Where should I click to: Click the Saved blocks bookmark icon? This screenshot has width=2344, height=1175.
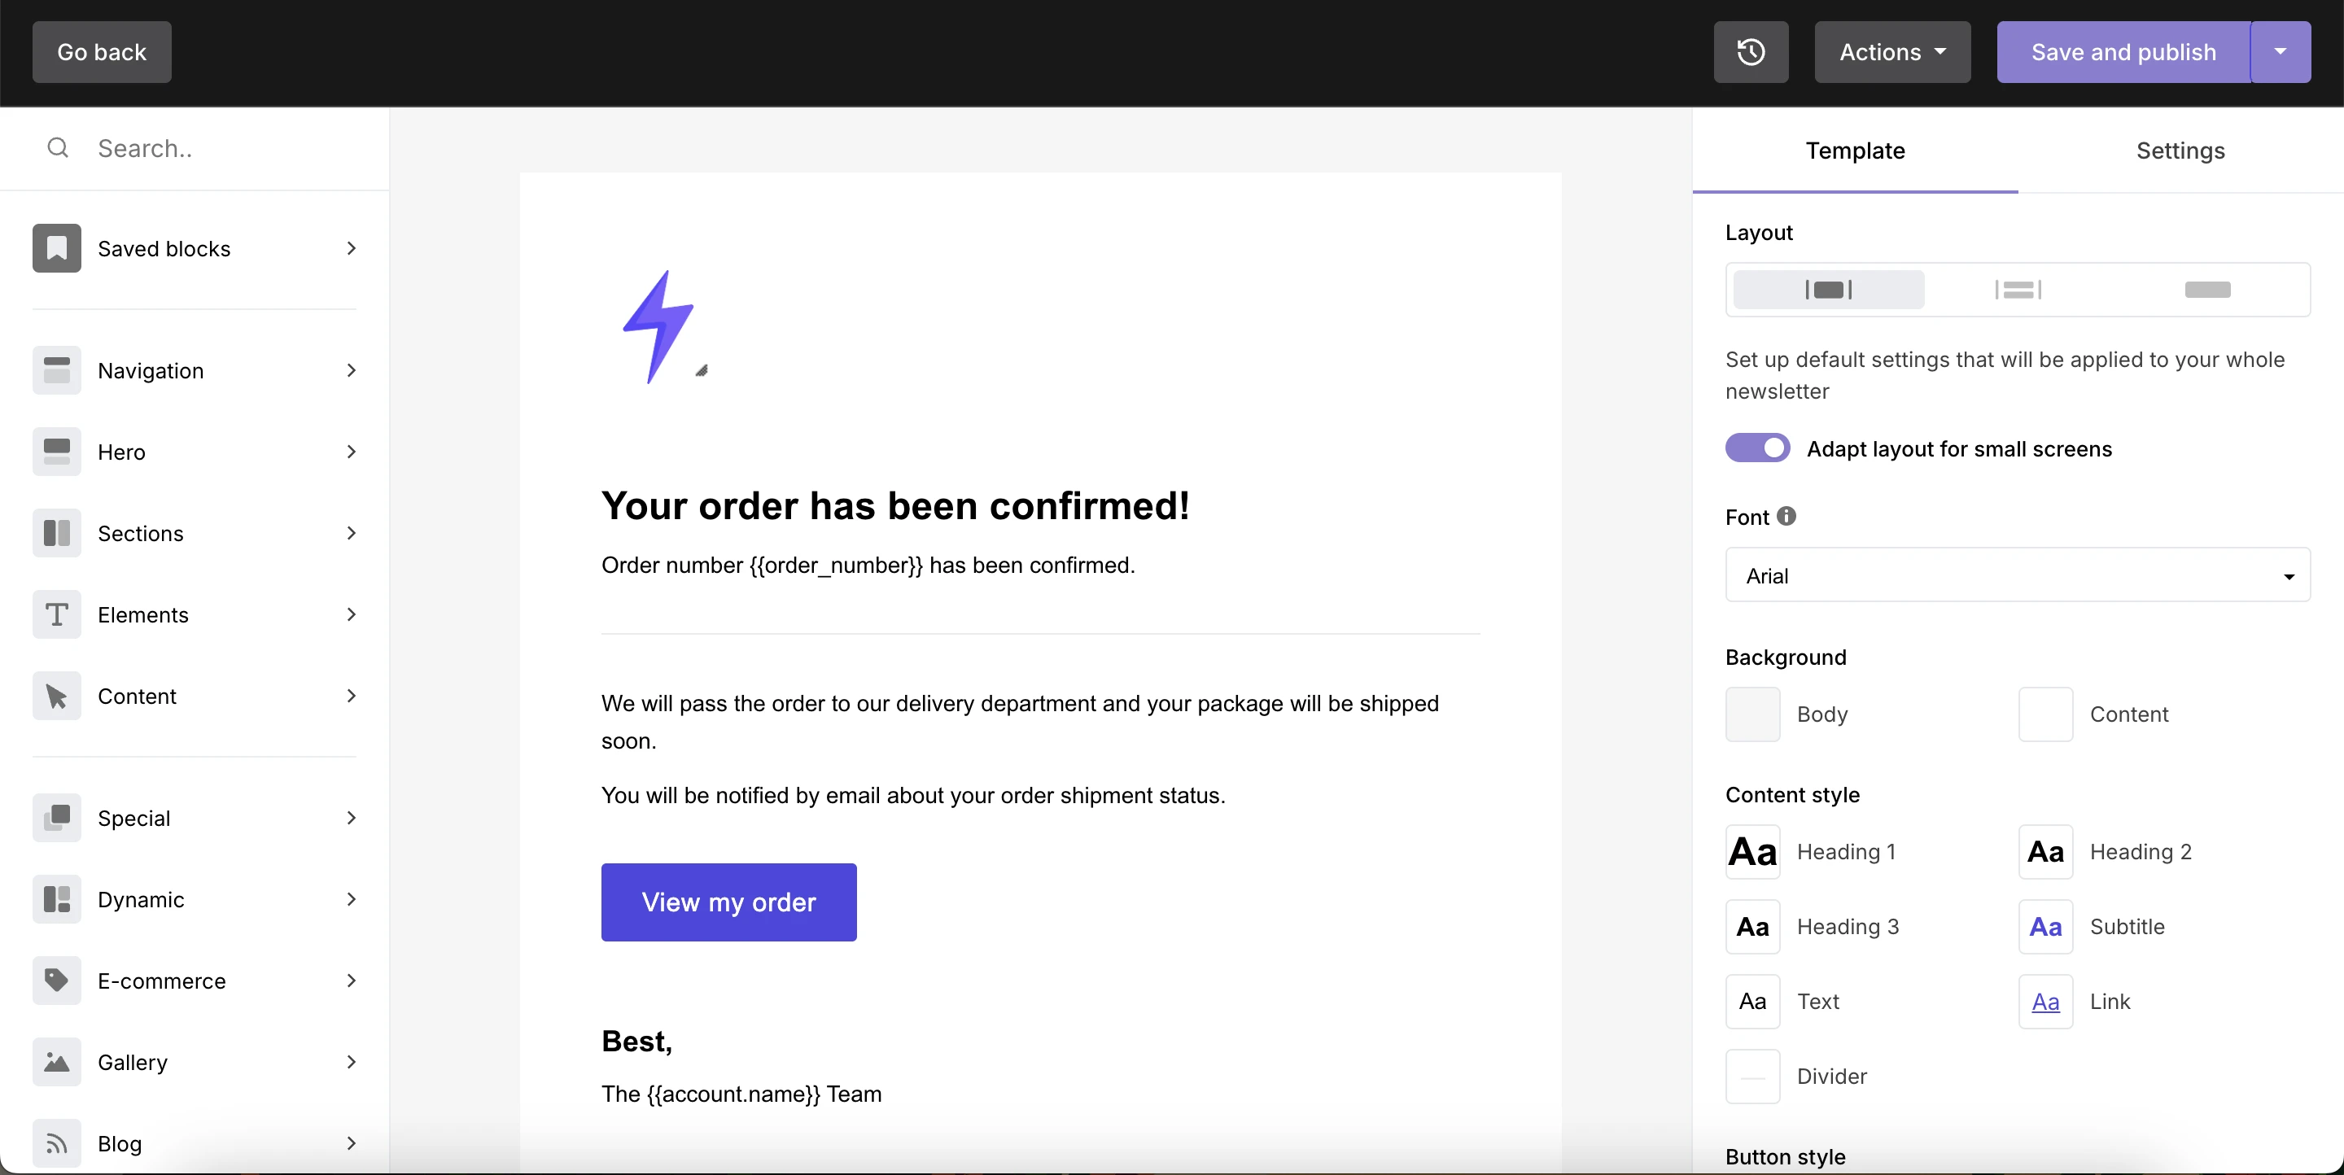point(56,248)
